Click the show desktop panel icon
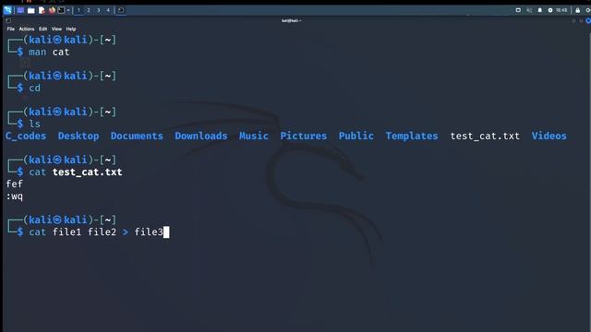This screenshot has width=591, height=332. coord(20,10)
